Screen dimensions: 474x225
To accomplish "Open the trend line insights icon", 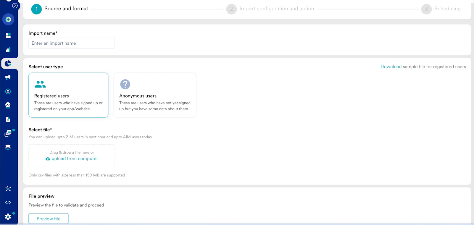I will pos(8,105).
